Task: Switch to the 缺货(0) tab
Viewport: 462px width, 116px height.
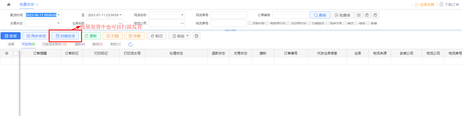Action: coord(97,44)
